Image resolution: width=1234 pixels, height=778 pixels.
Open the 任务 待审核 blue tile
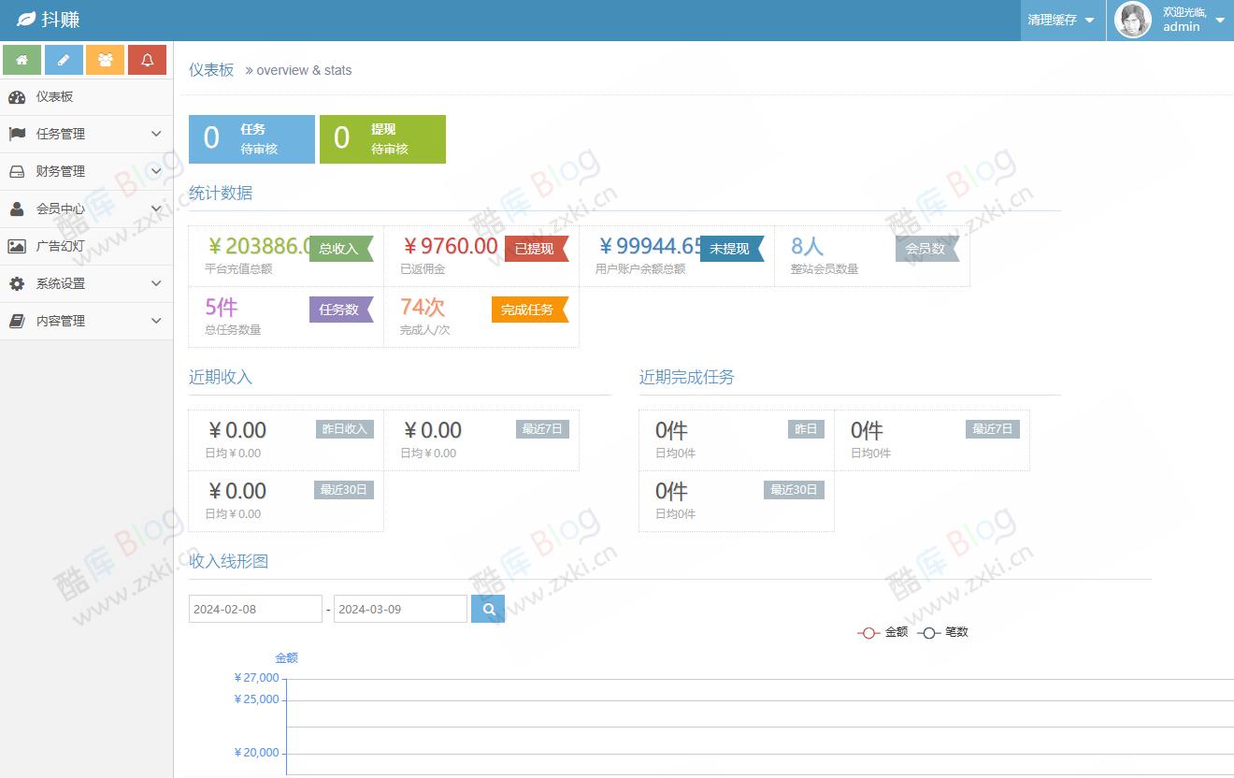click(251, 139)
